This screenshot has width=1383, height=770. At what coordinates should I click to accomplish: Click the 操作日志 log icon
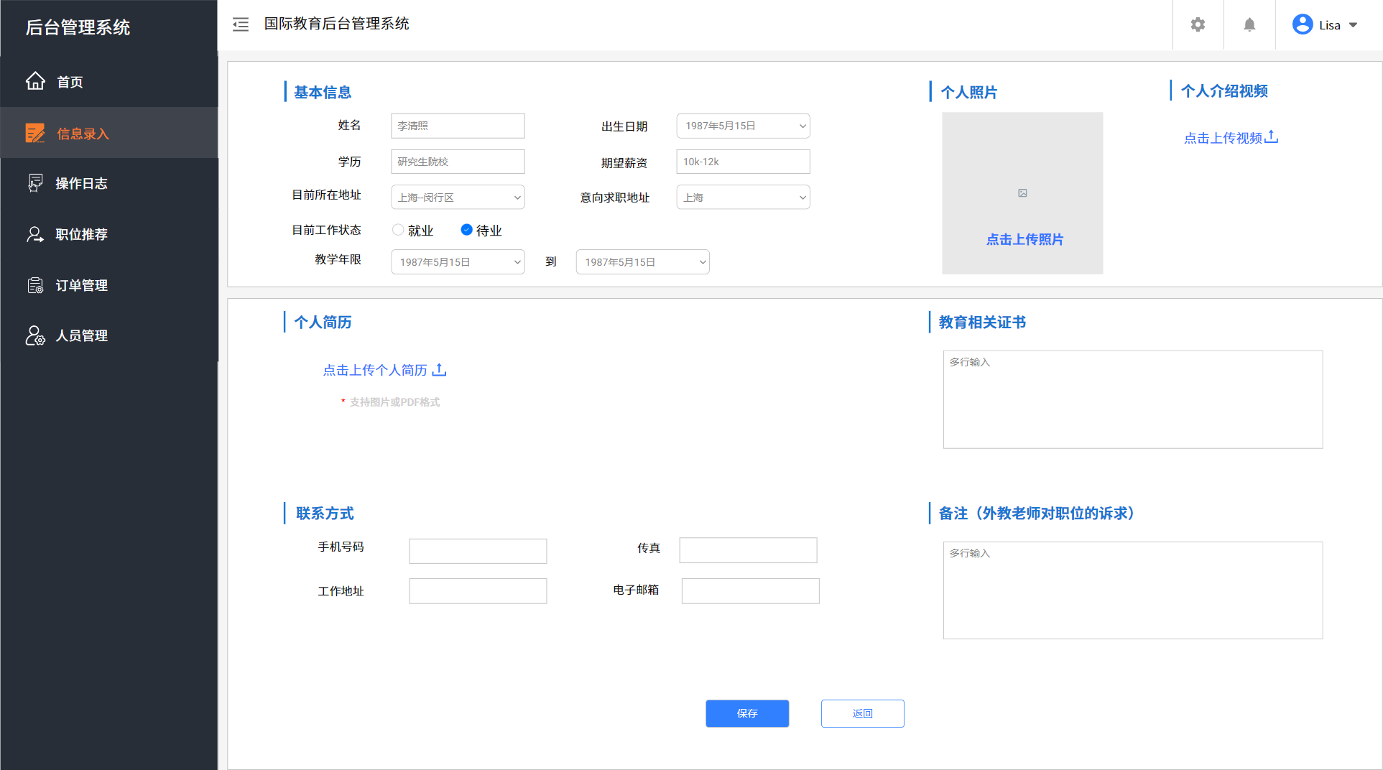[x=35, y=183]
